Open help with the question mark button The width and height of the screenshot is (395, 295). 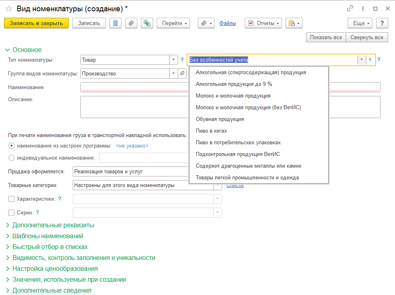(x=382, y=23)
